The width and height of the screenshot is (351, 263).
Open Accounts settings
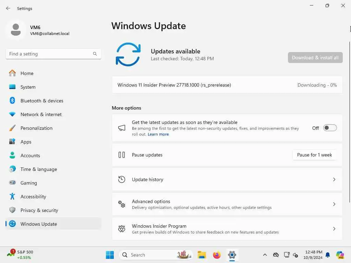click(53, 155)
